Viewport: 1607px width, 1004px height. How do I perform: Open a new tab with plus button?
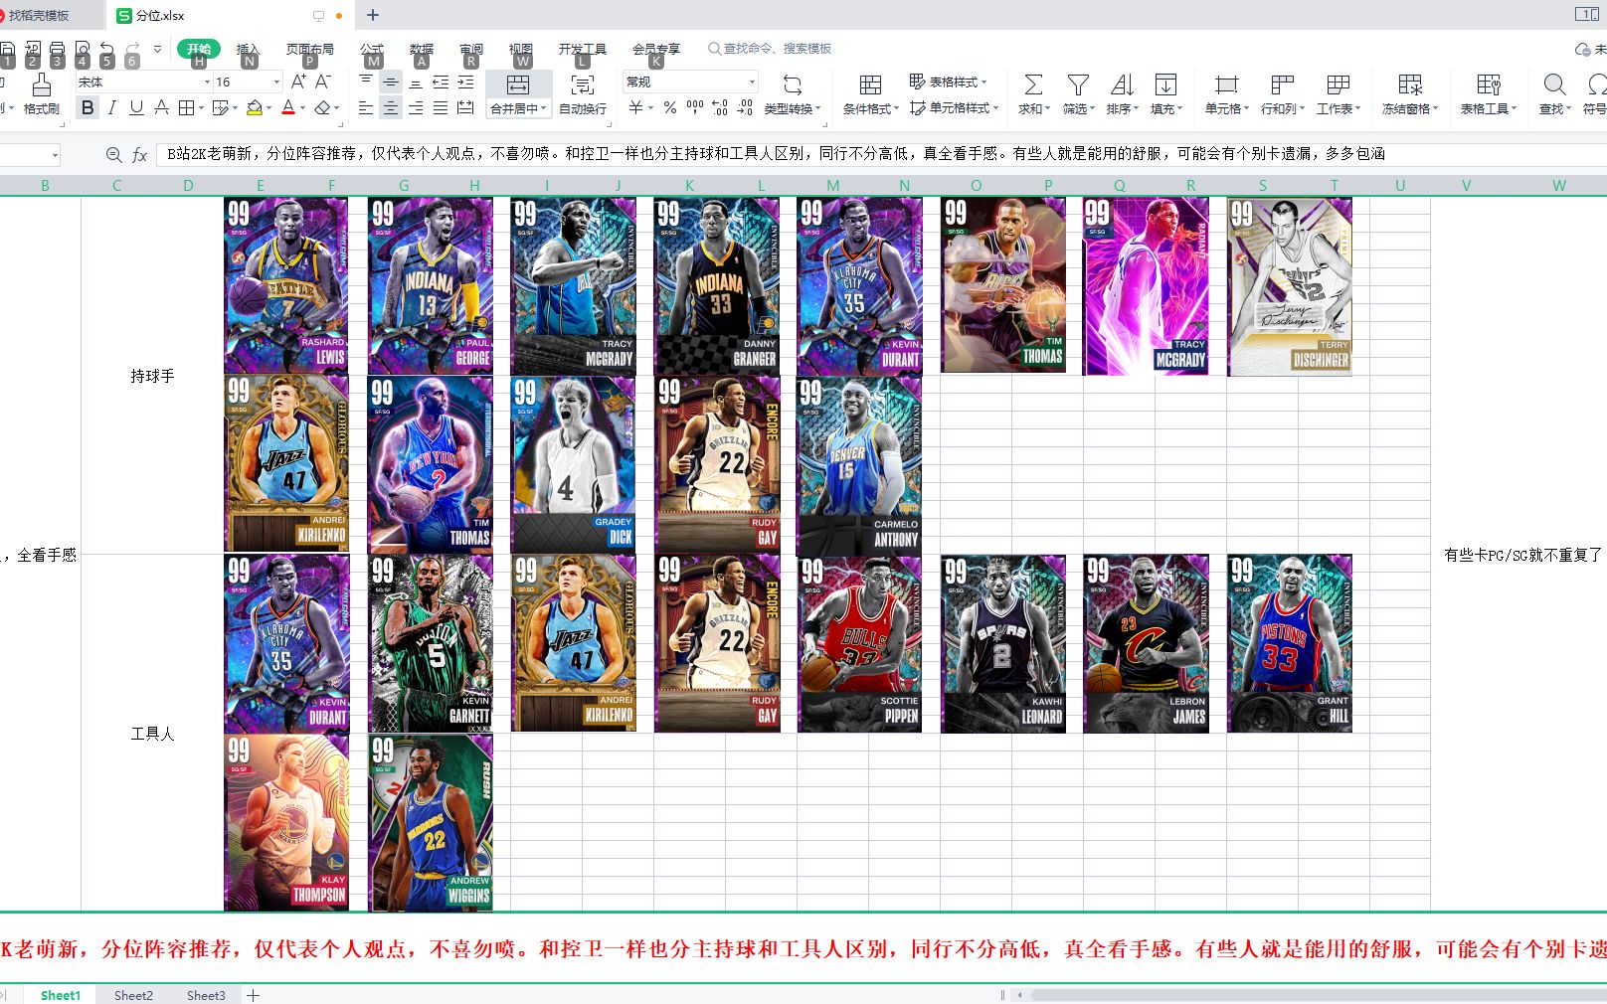click(373, 15)
